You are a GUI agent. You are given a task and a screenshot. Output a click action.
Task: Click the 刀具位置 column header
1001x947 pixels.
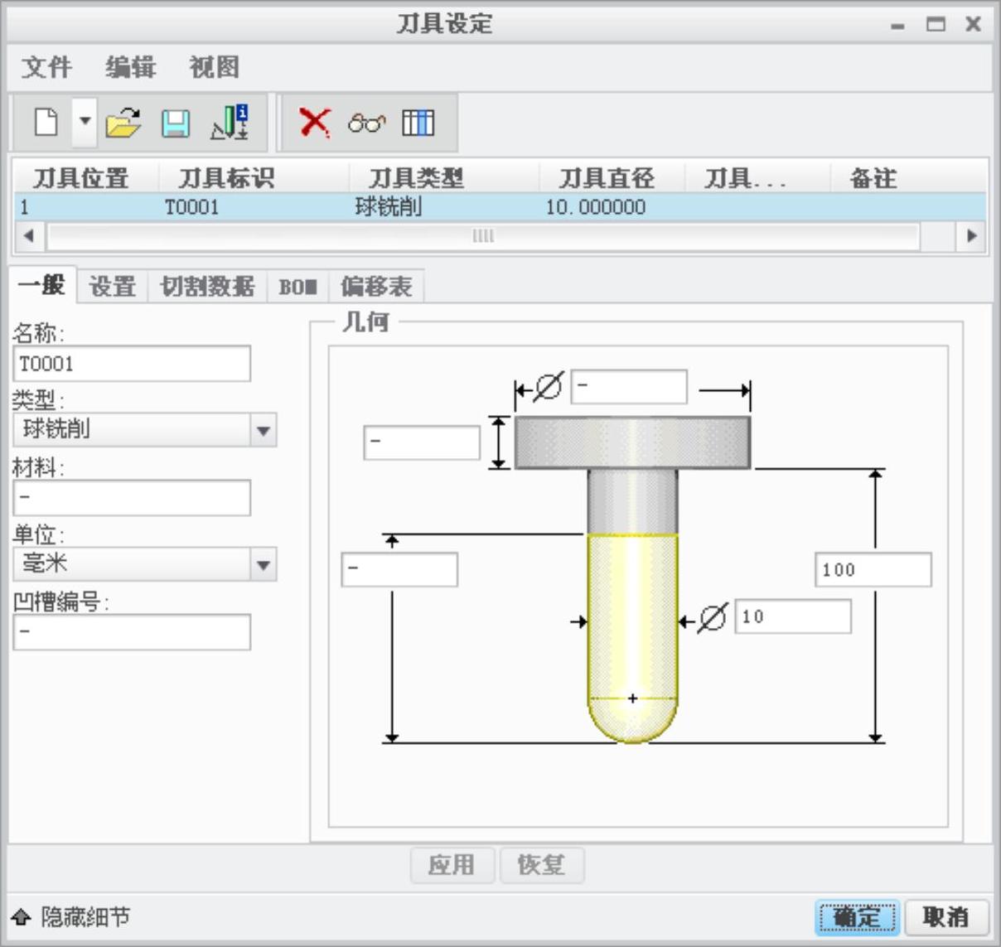[81, 178]
